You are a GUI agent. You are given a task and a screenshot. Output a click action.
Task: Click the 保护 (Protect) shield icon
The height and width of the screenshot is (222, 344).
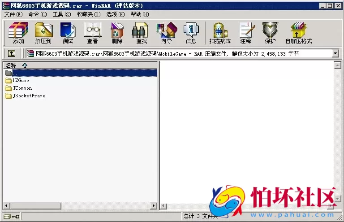(x=270, y=33)
